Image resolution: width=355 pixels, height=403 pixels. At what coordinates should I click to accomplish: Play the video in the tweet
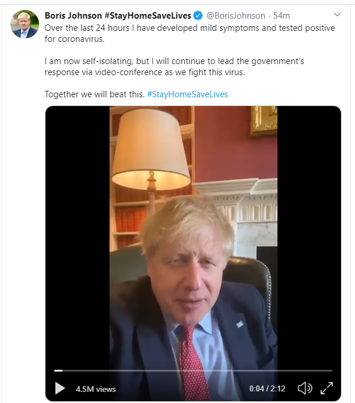(60, 388)
